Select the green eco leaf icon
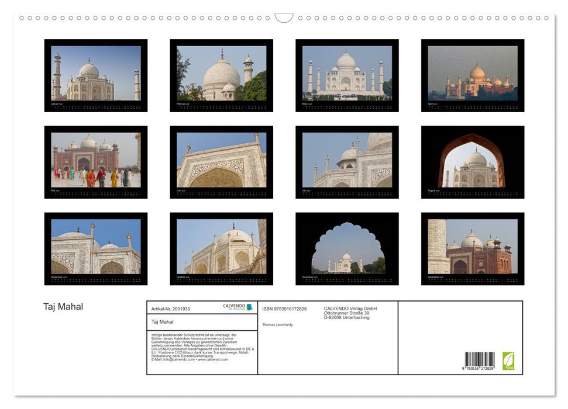 508,361
